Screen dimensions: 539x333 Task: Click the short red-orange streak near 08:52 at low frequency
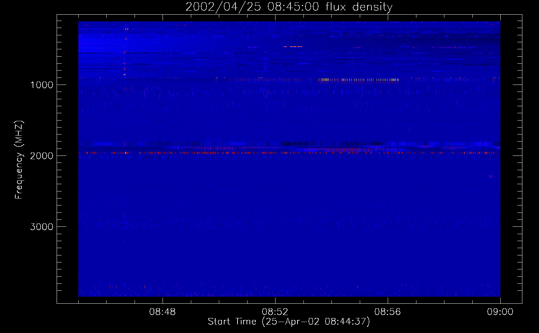tap(292, 47)
